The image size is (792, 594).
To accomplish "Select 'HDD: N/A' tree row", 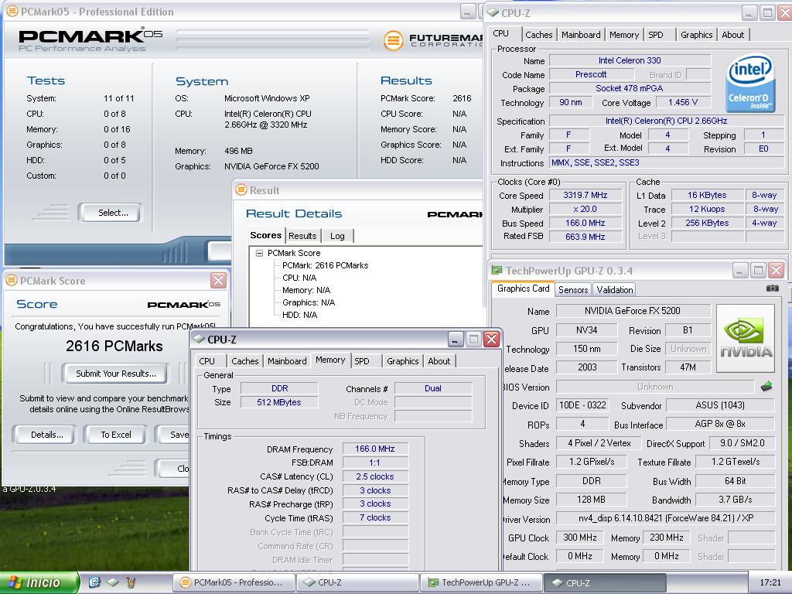I will 299,316.
